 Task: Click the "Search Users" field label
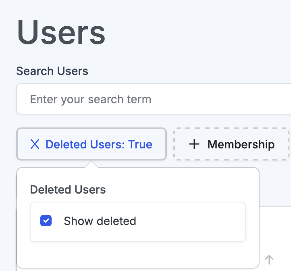(52, 71)
